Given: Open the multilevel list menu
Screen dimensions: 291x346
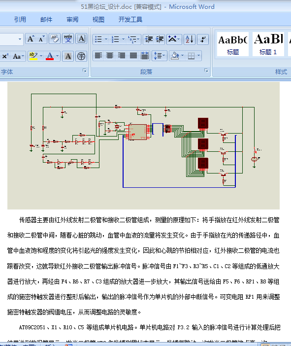Looking at the screenshot, I should pos(134,39).
